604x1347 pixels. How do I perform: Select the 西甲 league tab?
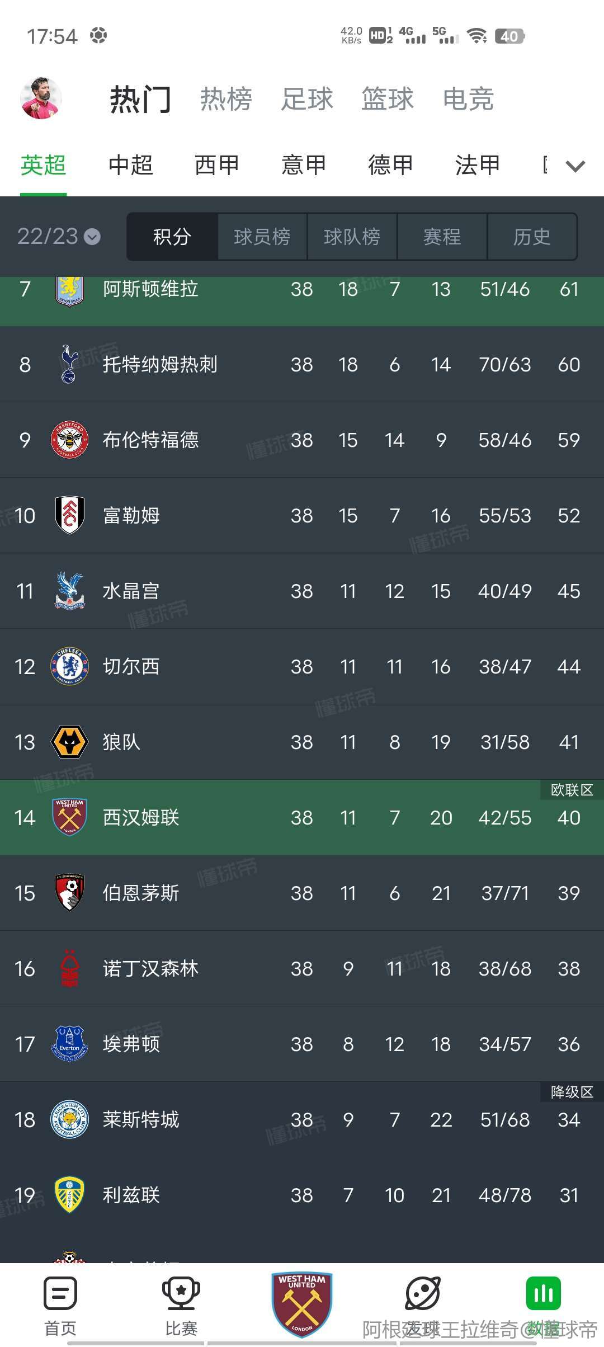tap(217, 165)
